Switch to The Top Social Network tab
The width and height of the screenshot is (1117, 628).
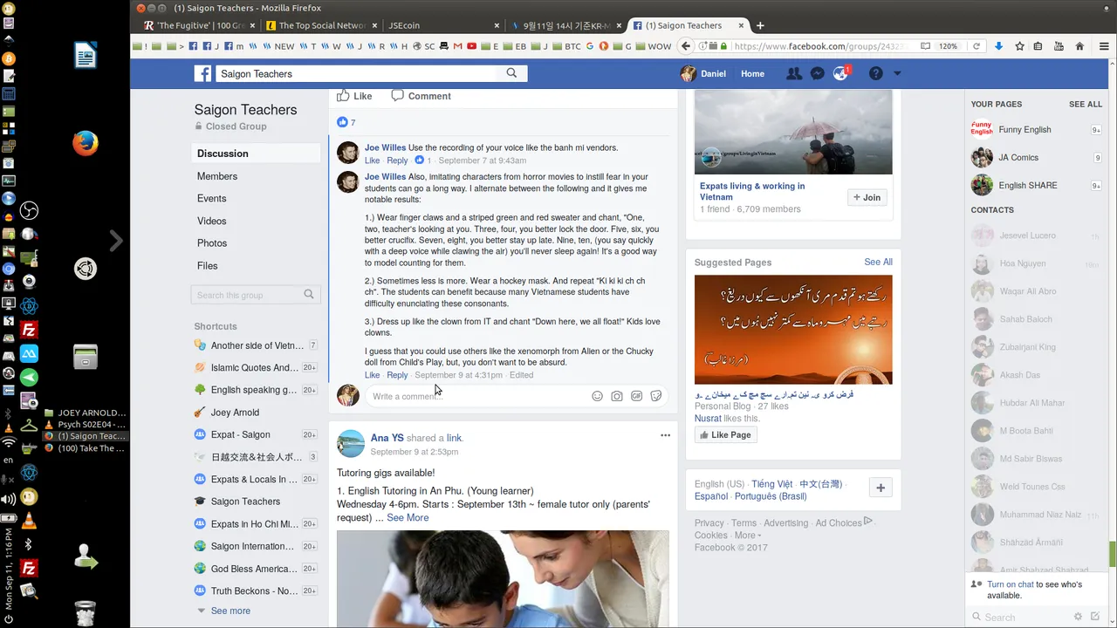(x=321, y=25)
